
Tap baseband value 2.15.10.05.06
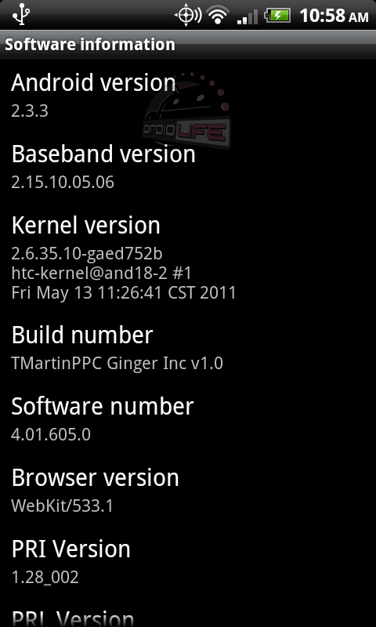[x=63, y=183]
